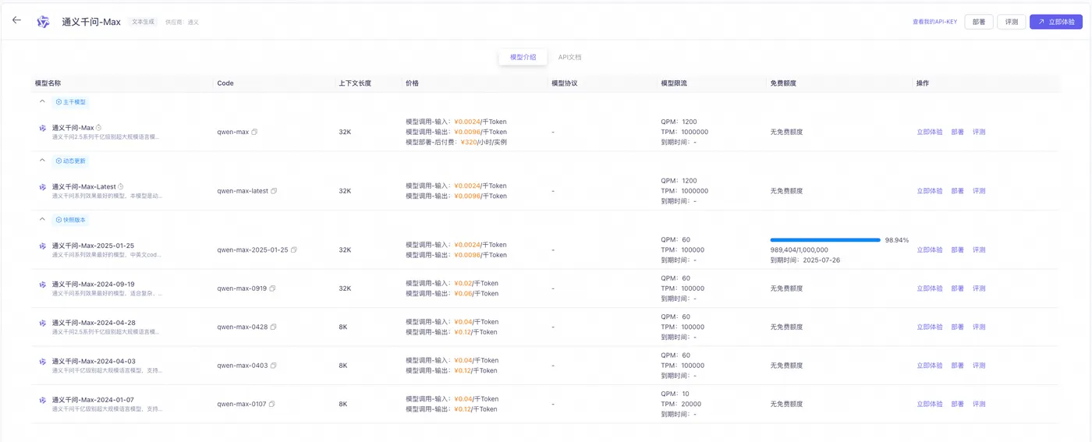Click 立即体验 in the qwen-max-0107 row
The height and width of the screenshot is (442, 1092).
[930, 404]
